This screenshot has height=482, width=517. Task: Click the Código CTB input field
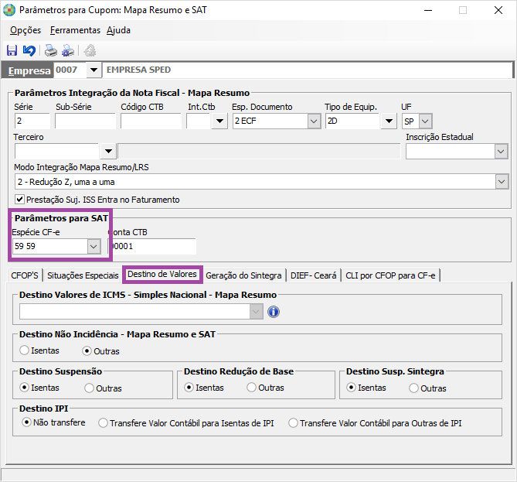tap(151, 121)
